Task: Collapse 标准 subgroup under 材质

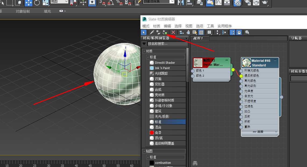Action: click(148, 57)
